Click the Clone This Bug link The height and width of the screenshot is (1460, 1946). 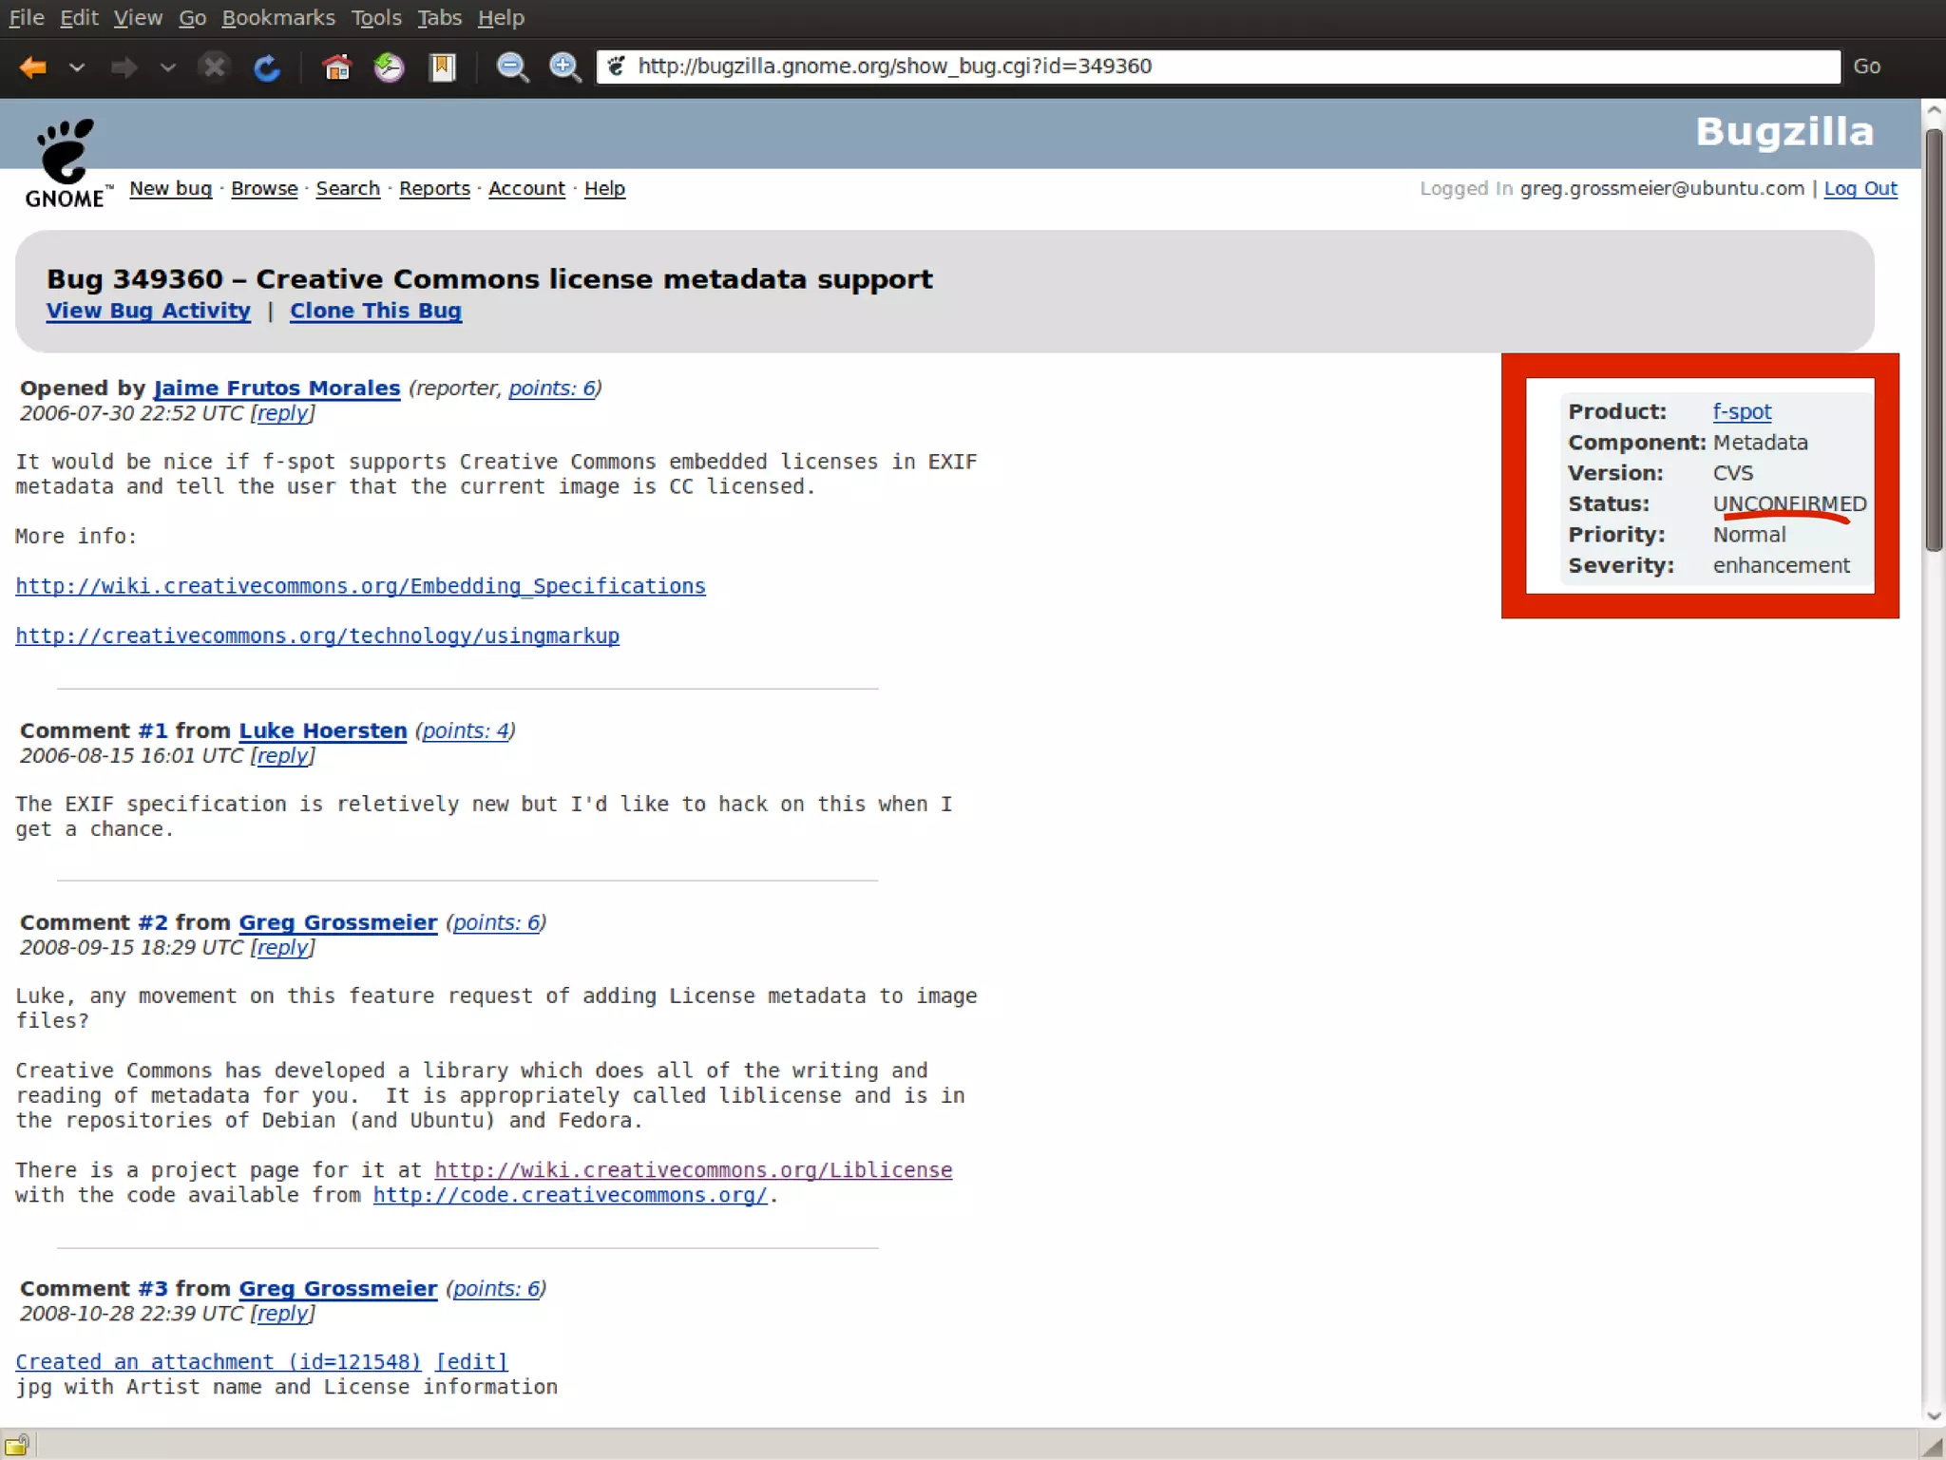click(x=375, y=311)
